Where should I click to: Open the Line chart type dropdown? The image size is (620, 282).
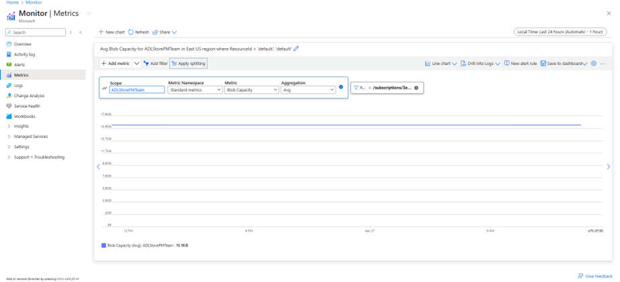pyautogui.click(x=441, y=63)
